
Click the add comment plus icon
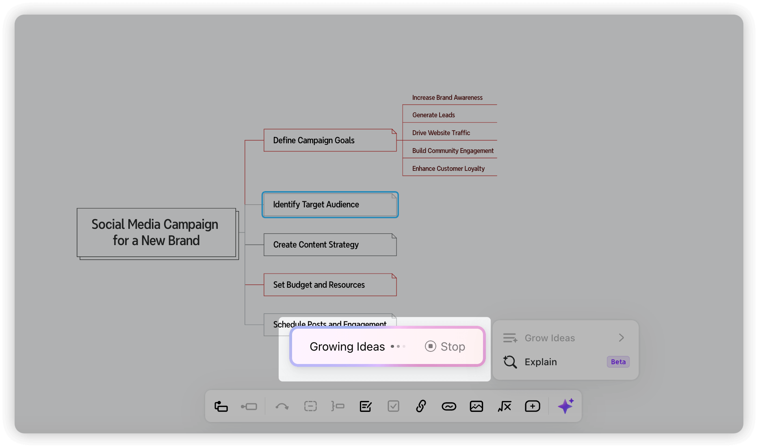click(x=533, y=406)
